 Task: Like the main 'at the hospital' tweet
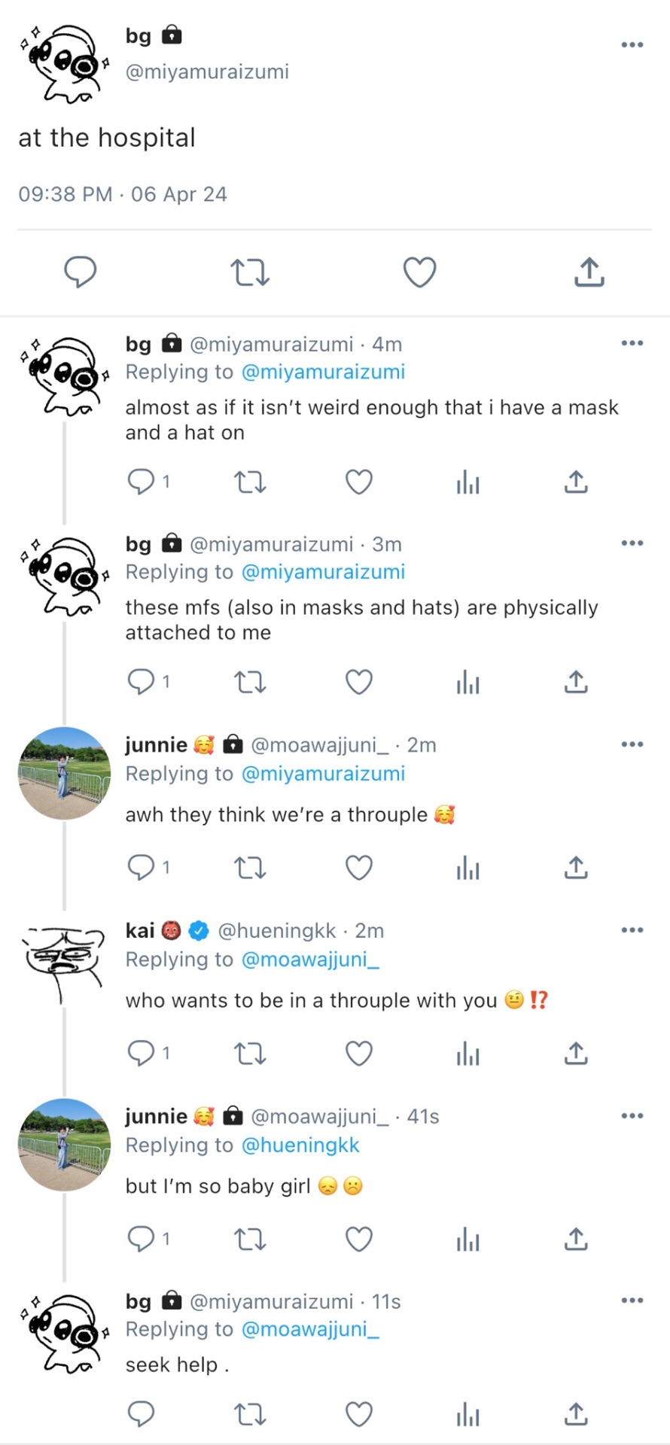pyautogui.click(x=419, y=272)
